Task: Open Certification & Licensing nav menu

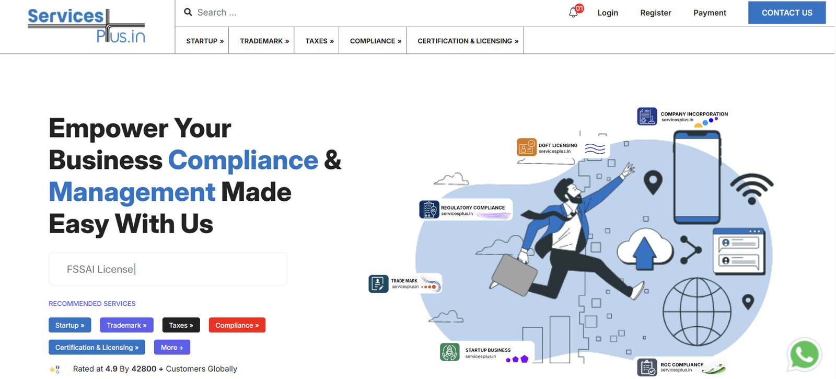Action: pos(468,41)
